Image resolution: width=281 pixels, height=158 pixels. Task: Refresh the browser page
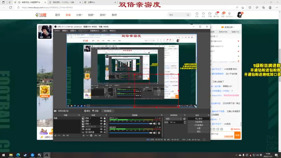click(11, 7)
